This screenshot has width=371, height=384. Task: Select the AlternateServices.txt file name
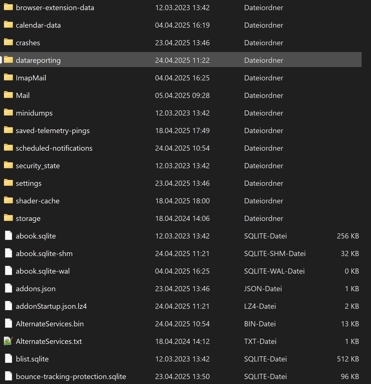[x=49, y=341]
